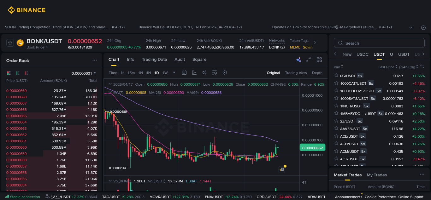
Task: Click the floating notepad icon on chart
Action: click(x=282, y=169)
